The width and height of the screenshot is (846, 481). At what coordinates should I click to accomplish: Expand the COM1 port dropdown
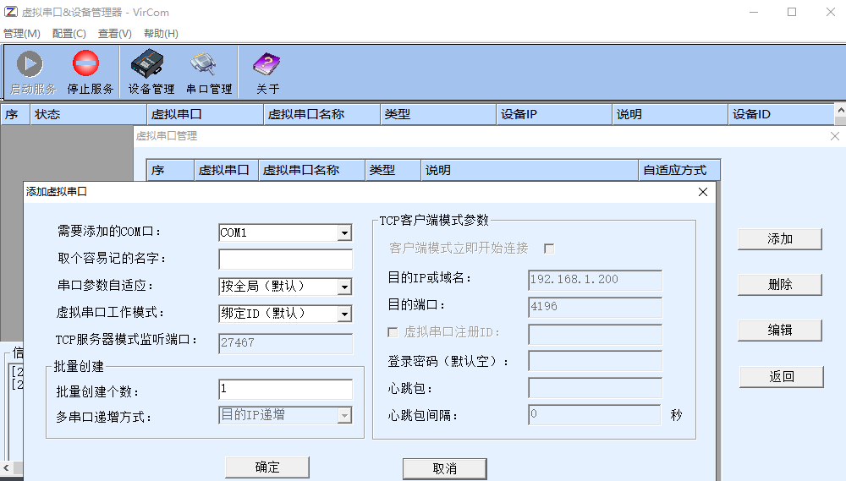point(345,233)
